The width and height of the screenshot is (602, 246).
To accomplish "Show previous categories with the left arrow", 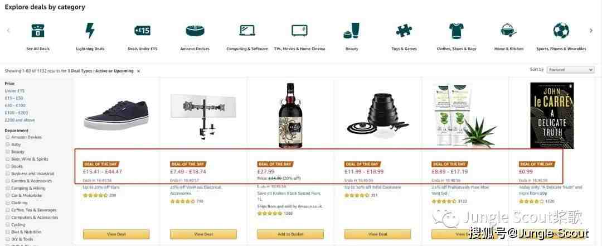I will tap(8, 31).
